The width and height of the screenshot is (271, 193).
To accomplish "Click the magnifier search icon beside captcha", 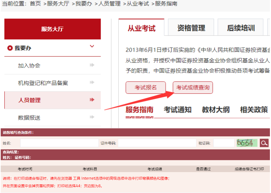I will [x=264, y=143].
